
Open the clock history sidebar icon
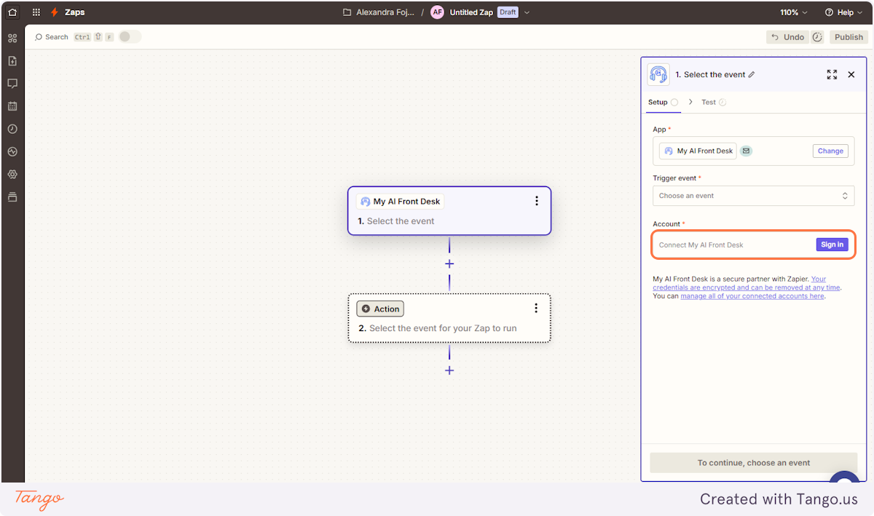click(x=12, y=129)
